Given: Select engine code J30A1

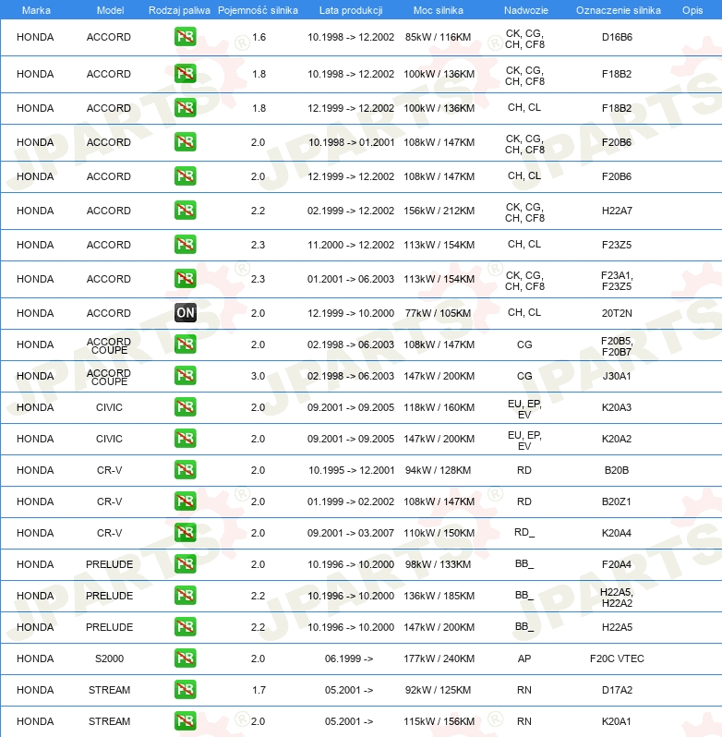Looking at the screenshot, I should click(617, 376).
